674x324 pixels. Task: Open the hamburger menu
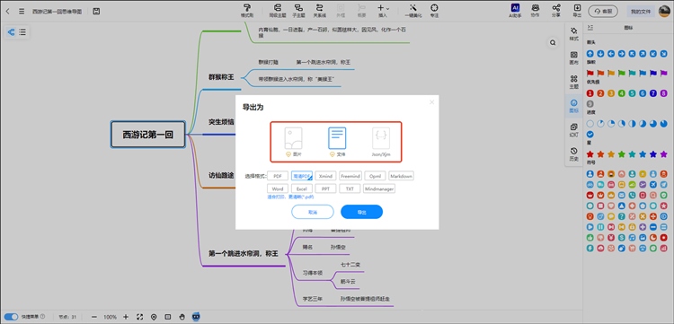point(22,11)
